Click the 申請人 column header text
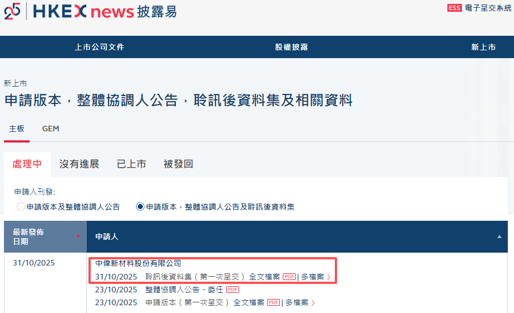 click(106, 236)
